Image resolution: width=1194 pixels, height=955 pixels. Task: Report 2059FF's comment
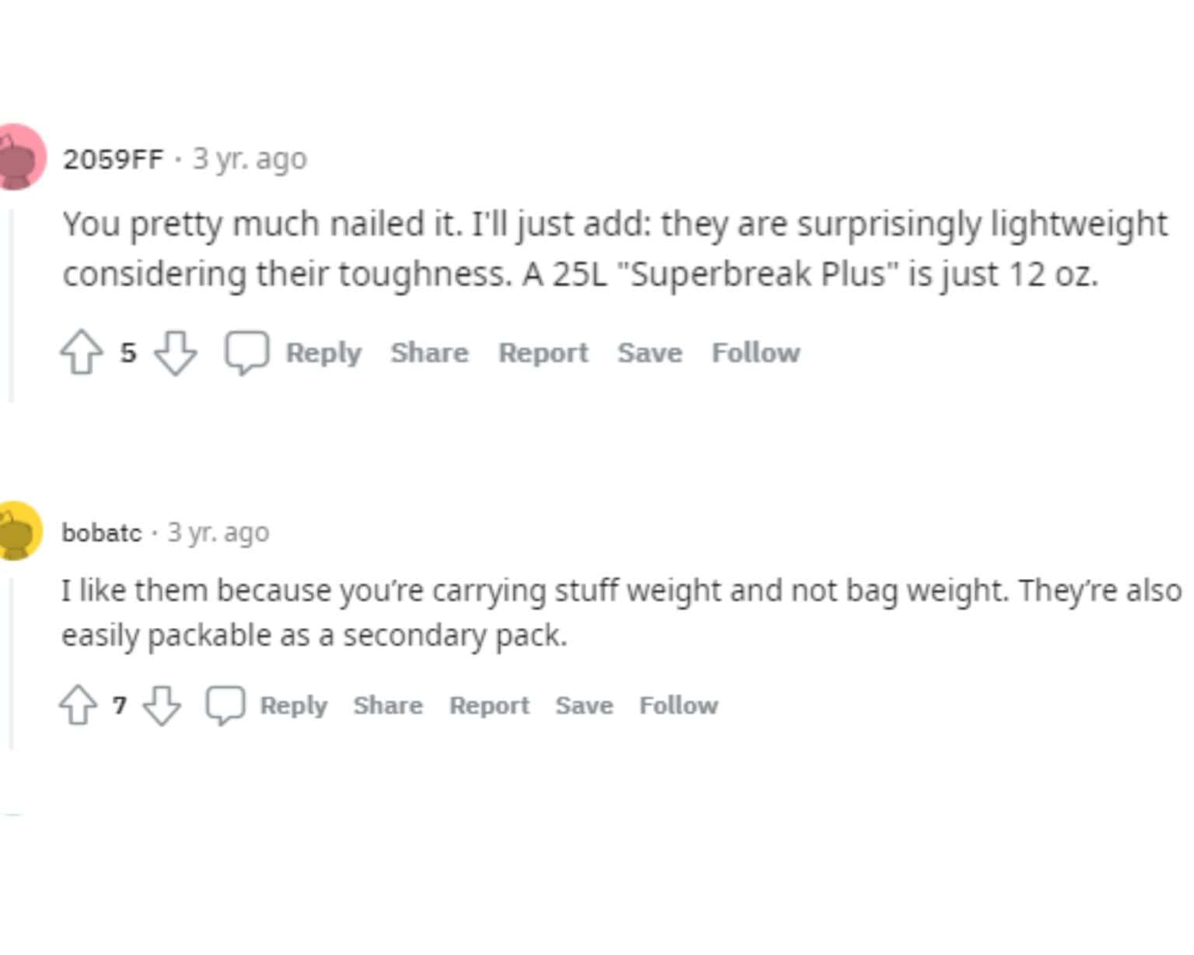click(x=543, y=353)
